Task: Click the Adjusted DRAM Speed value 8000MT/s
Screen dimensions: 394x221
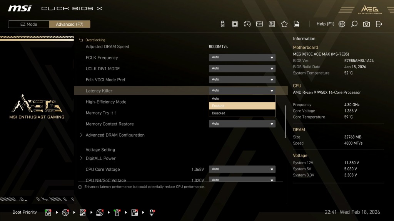Action: click(218, 46)
